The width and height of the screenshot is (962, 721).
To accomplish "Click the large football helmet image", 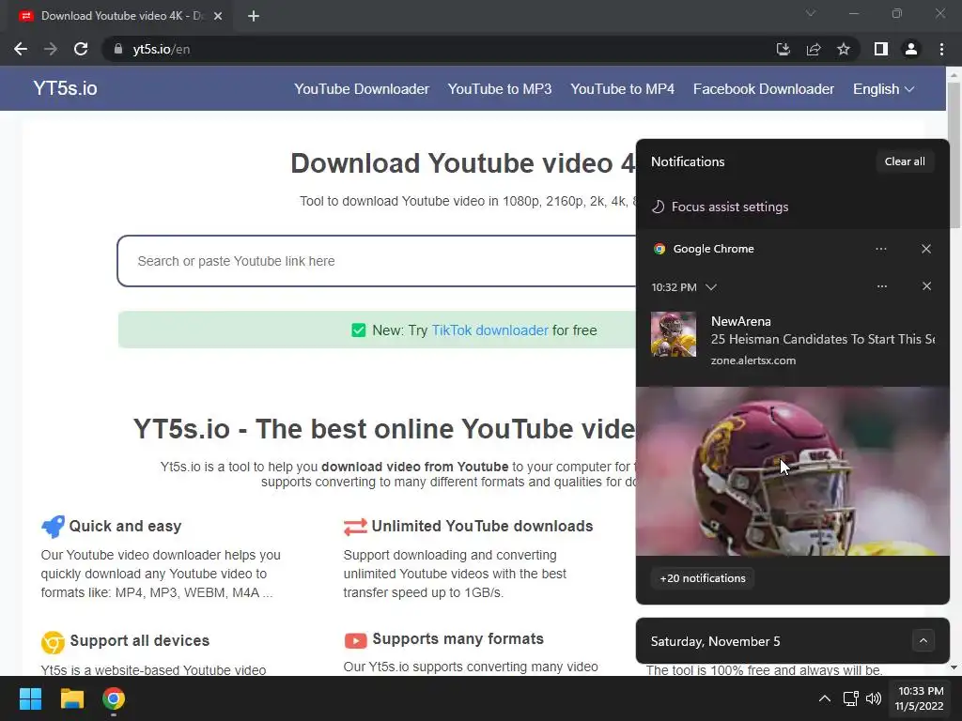I will click(793, 471).
